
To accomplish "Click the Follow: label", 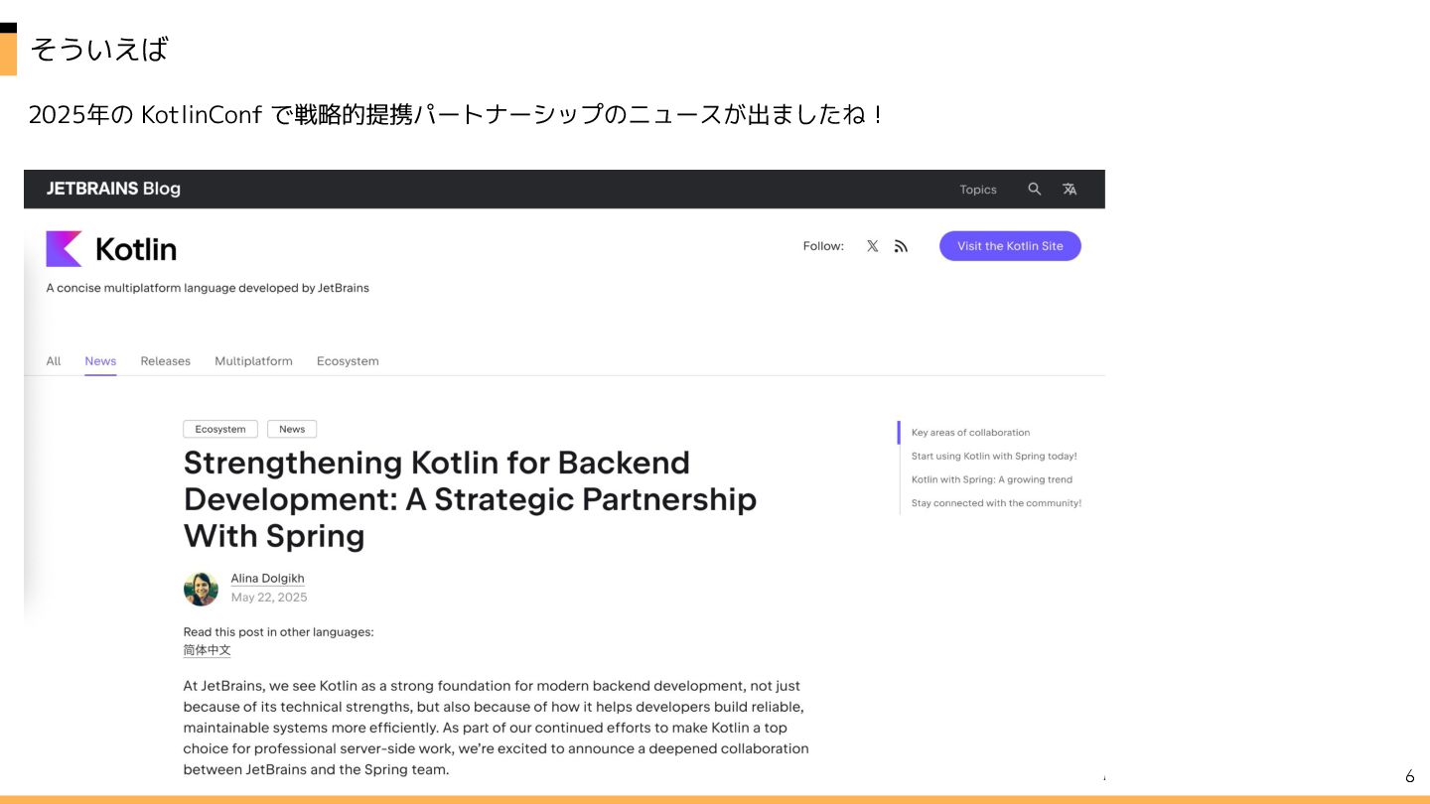I will coord(823,246).
